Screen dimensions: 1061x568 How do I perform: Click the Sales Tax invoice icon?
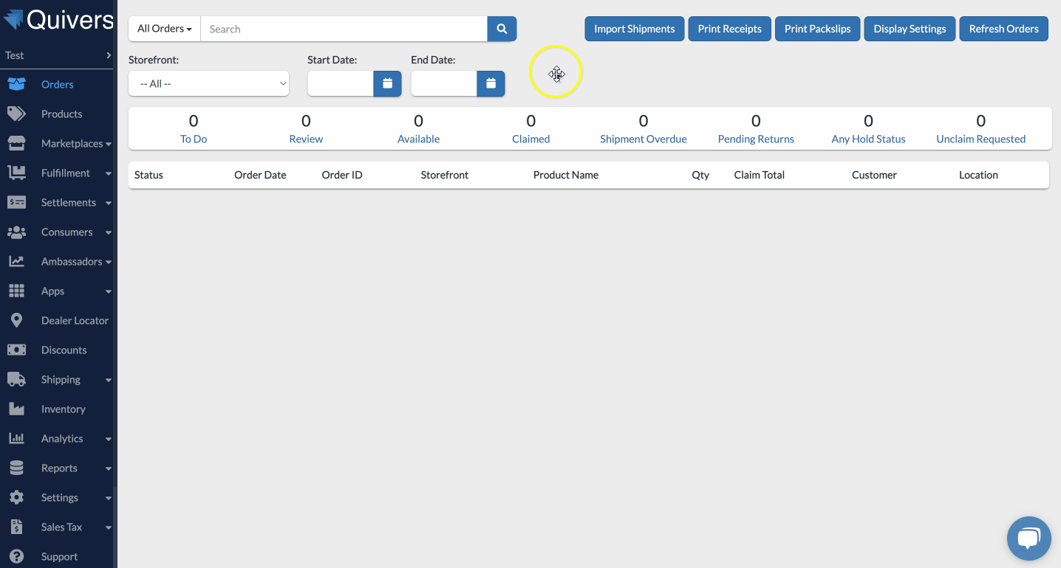pyautogui.click(x=16, y=527)
